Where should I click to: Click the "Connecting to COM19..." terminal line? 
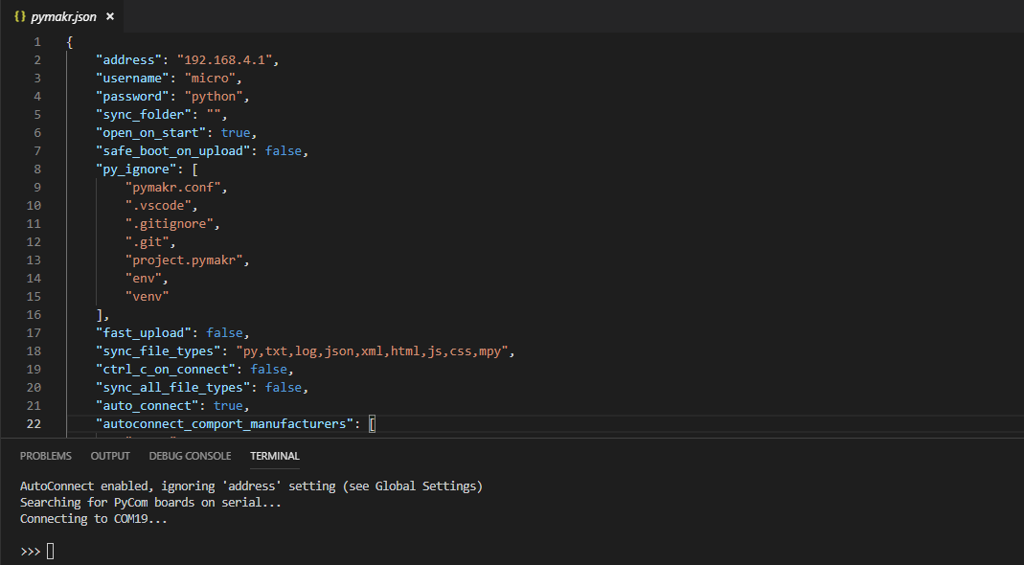point(94,519)
